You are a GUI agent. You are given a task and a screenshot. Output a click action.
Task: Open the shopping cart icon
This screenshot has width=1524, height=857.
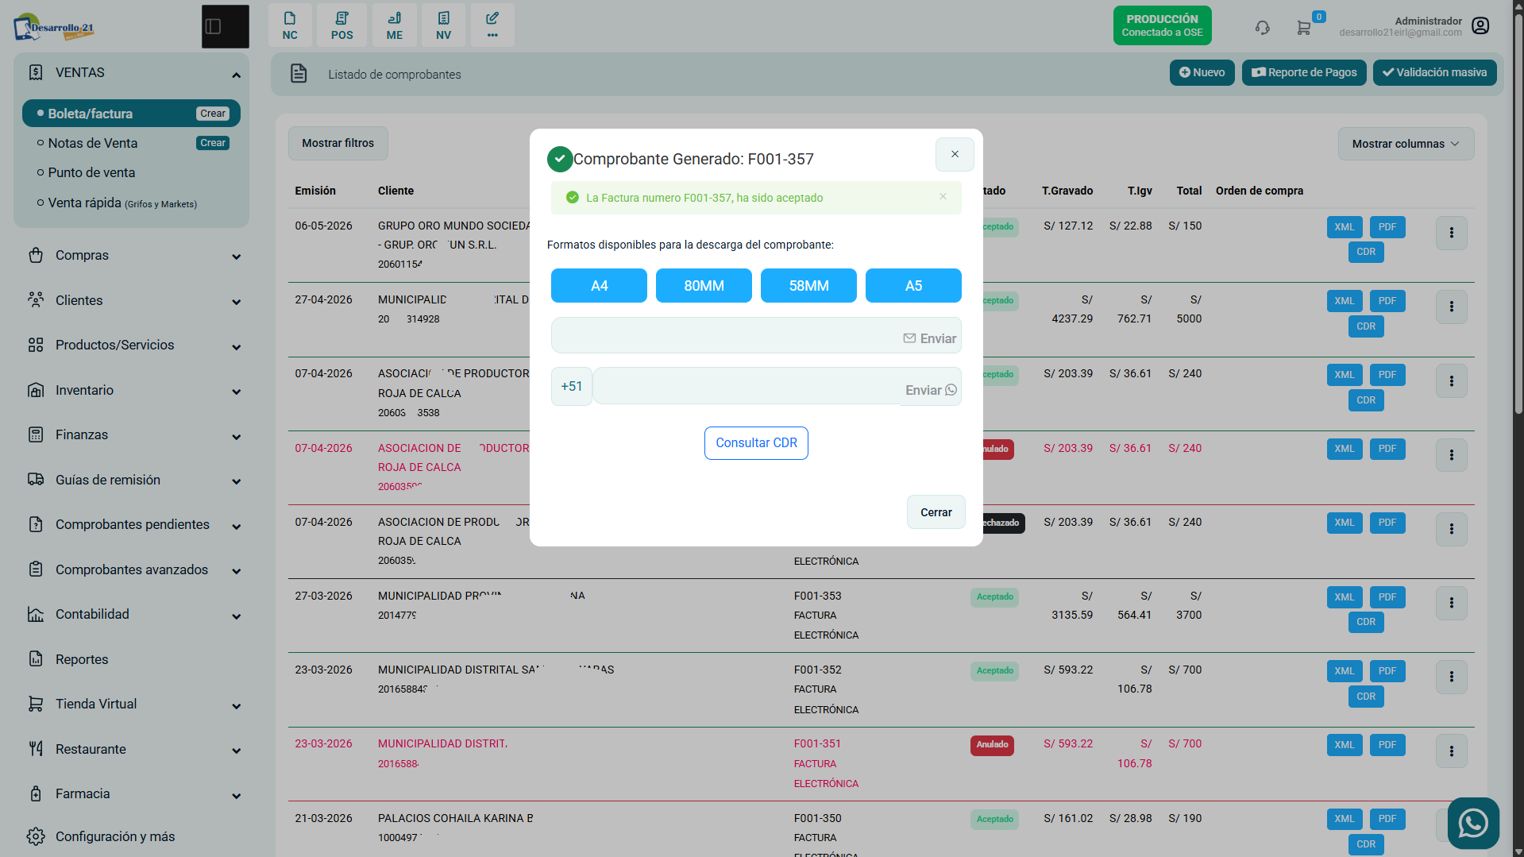click(1304, 28)
